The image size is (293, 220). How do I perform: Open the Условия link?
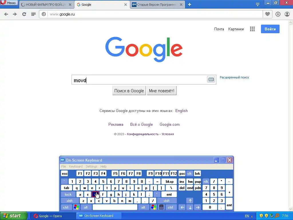tap(168, 134)
